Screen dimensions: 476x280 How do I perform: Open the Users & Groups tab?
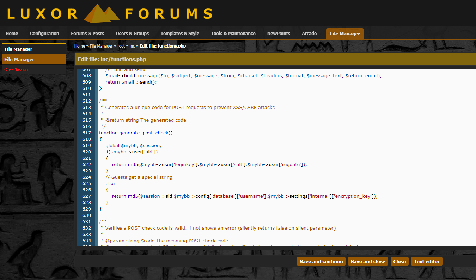(x=132, y=34)
